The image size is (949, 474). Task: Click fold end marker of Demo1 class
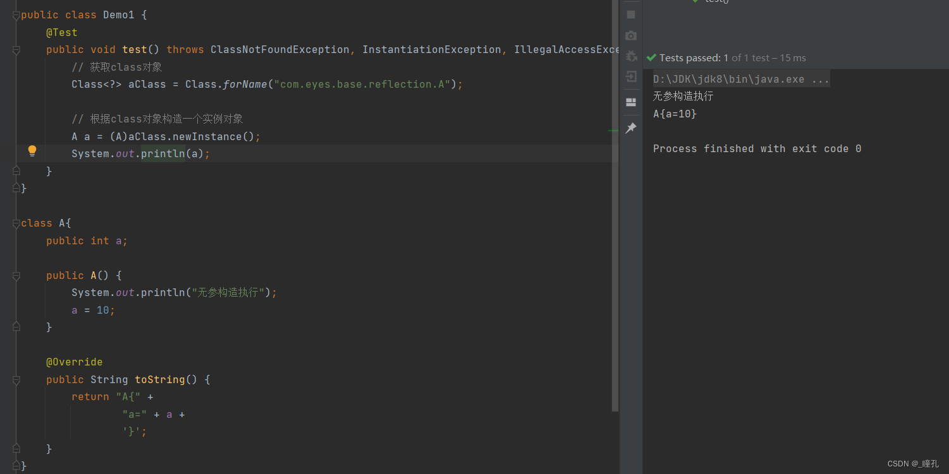coord(16,187)
